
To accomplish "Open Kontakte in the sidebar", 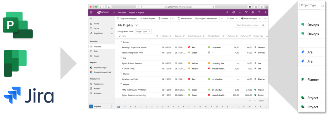I will [98, 93].
